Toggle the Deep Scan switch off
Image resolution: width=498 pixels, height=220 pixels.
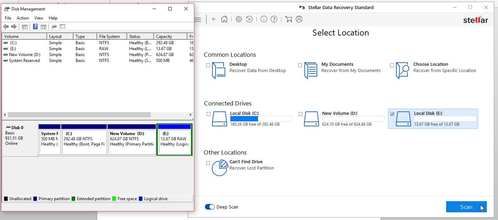coord(210,207)
